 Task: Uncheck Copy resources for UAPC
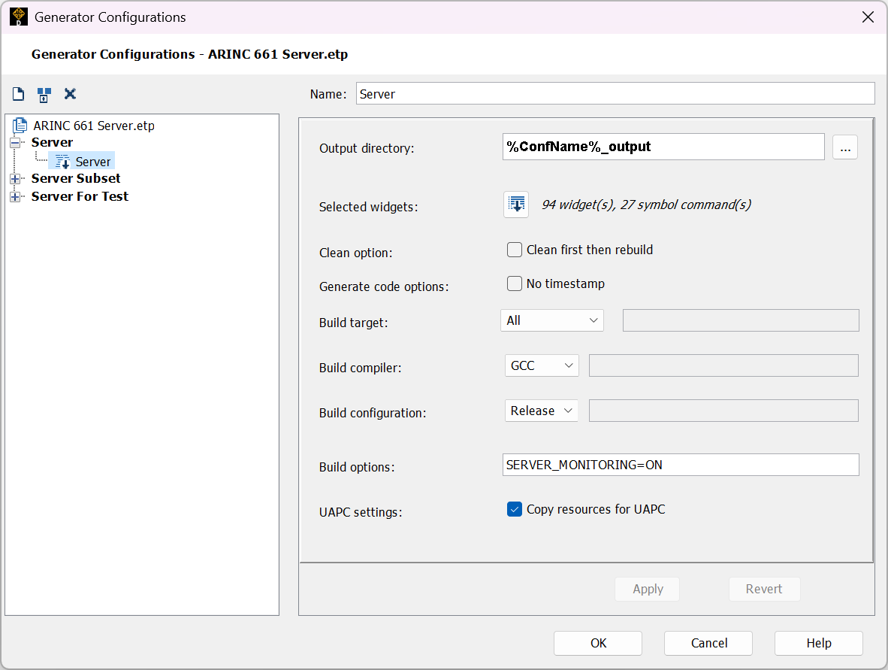pos(515,509)
